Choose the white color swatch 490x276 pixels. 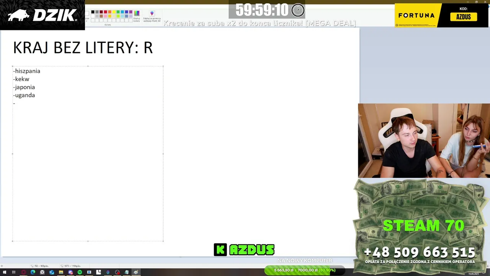(93, 16)
